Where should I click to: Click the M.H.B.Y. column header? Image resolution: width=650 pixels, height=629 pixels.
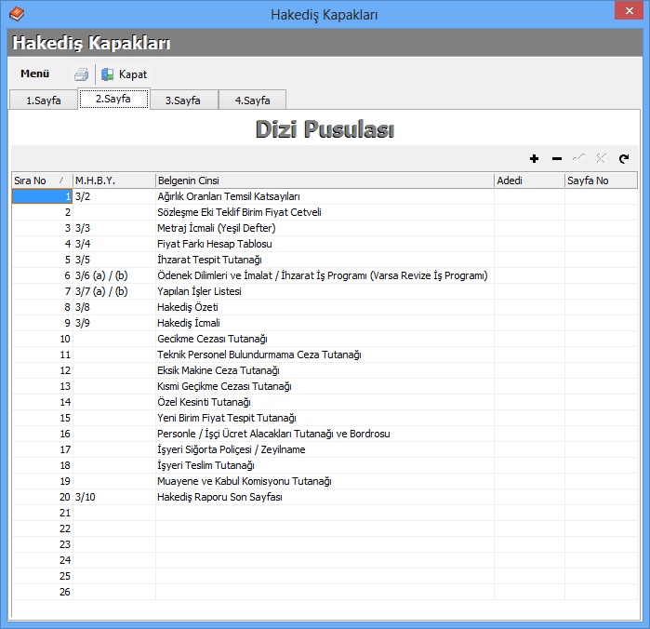click(x=113, y=181)
